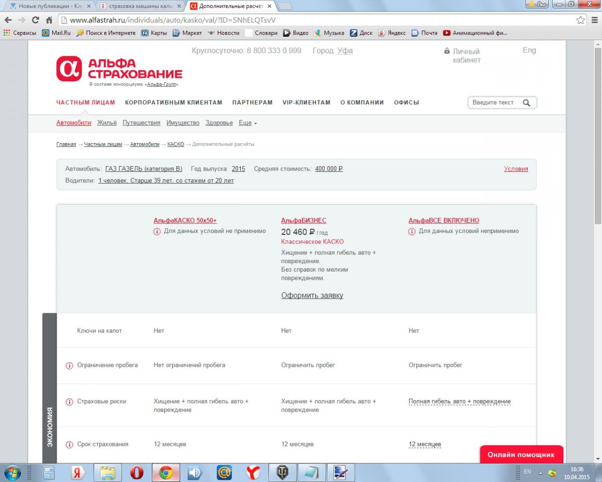Change risks Полная гибель авто + повреждение
Image resolution: width=602 pixels, height=482 pixels.
[x=460, y=402]
